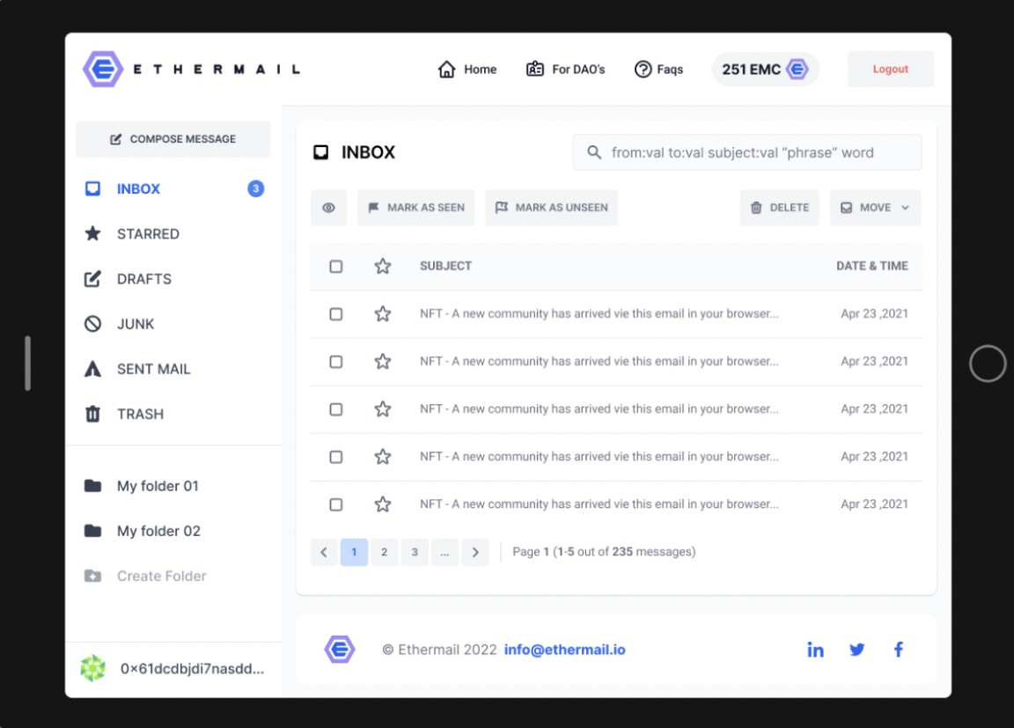Screen dimensions: 1014x728
Task: Click the previous page left chevron
Action: click(323, 552)
